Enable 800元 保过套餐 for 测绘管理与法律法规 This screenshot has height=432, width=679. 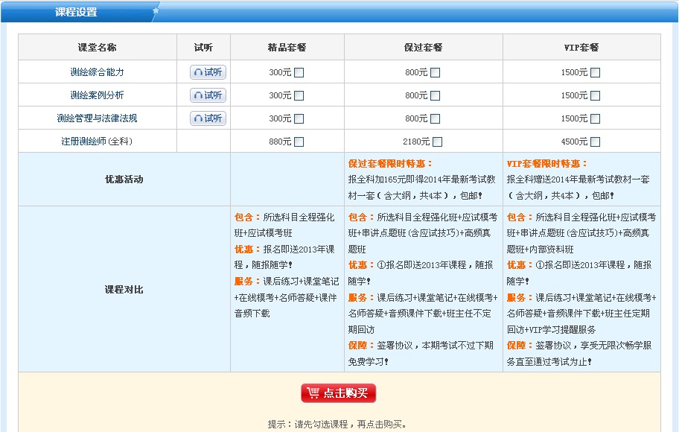[x=436, y=119]
